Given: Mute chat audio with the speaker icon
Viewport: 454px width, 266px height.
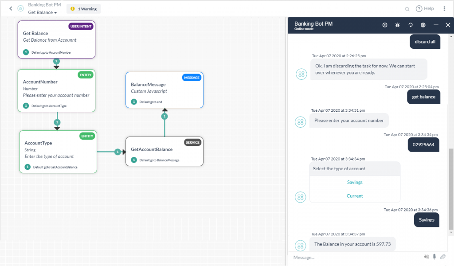Looking at the screenshot, I should [426, 256].
